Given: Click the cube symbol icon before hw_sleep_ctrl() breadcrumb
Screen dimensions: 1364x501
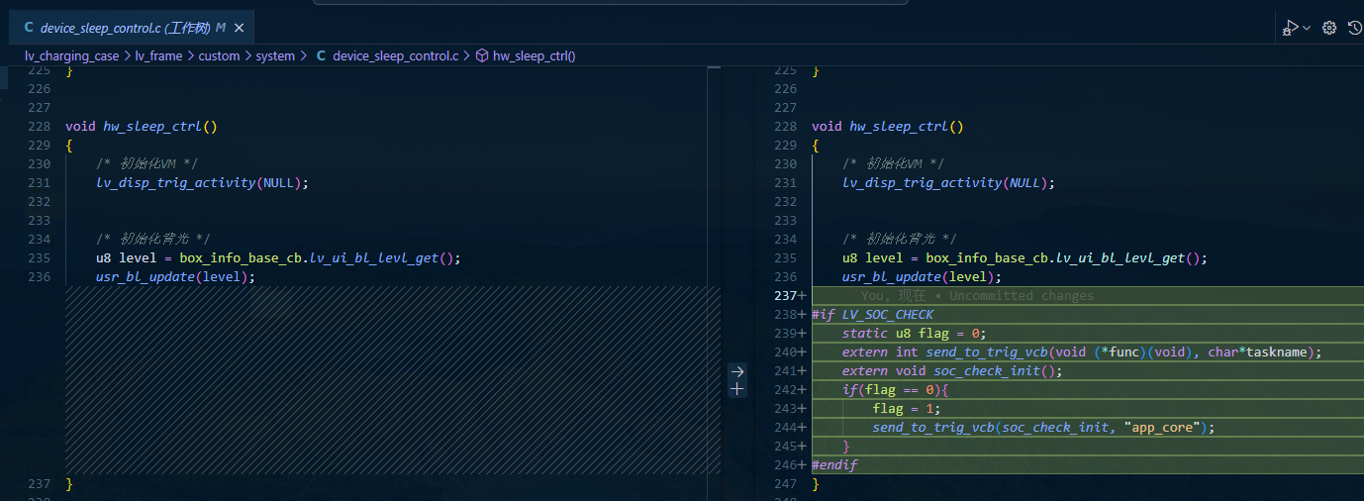Looking at the screenshot, I should [481, 56].
